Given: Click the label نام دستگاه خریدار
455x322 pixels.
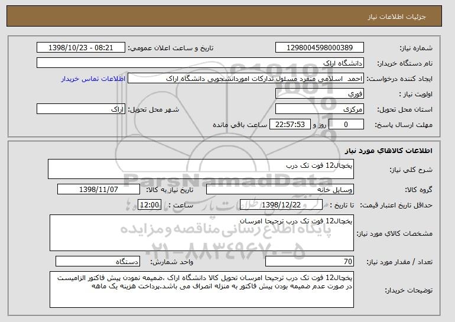Looking at the screenshot, I should click(405, 63).
